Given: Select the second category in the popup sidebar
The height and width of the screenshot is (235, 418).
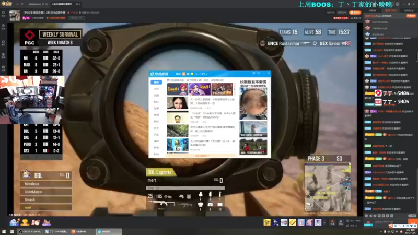Looking at the screenshot, I should pyautogui.click(x=156, y=89).
